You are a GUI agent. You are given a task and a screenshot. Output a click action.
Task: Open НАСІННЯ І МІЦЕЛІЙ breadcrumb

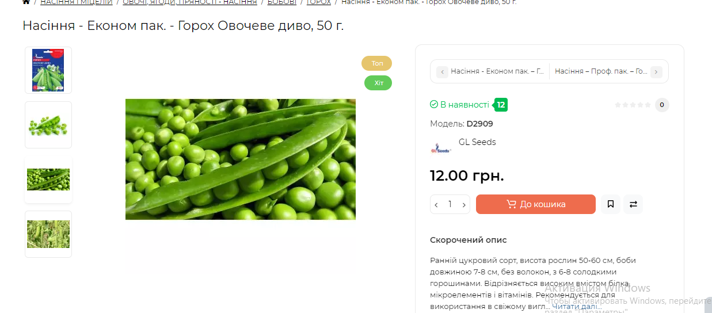pos(77,2)
